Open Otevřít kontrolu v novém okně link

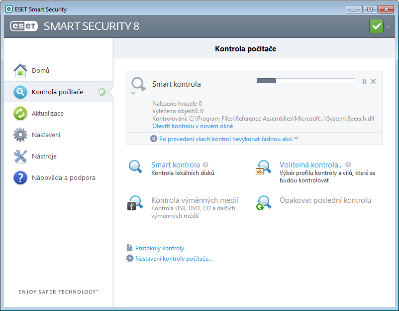pos(193,126)
